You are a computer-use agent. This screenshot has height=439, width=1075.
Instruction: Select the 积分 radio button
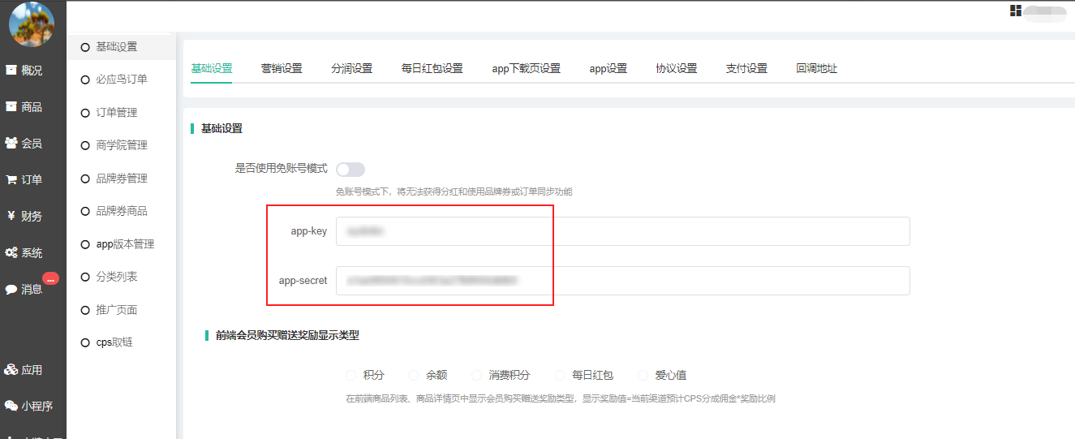click(x=350, y=375)
